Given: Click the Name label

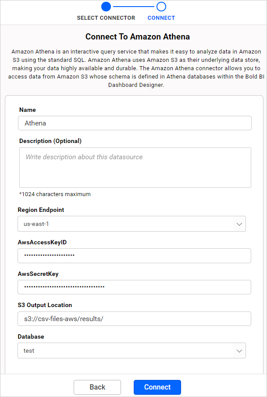Looking at the screenshot, I should (x=28, y=110).
